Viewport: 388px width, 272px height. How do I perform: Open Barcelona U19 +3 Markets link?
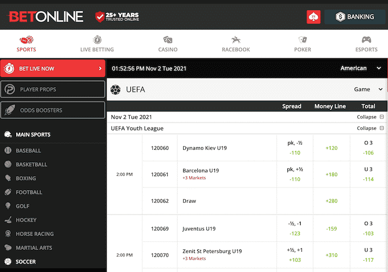click(194, 178)
